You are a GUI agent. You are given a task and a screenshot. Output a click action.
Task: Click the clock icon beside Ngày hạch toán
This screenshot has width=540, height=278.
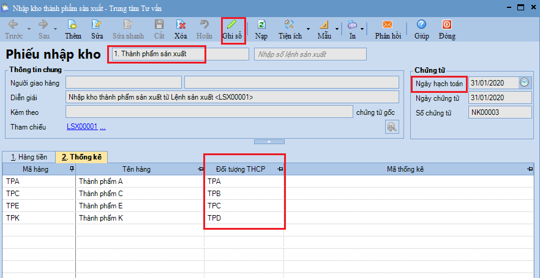click(524, 82)
